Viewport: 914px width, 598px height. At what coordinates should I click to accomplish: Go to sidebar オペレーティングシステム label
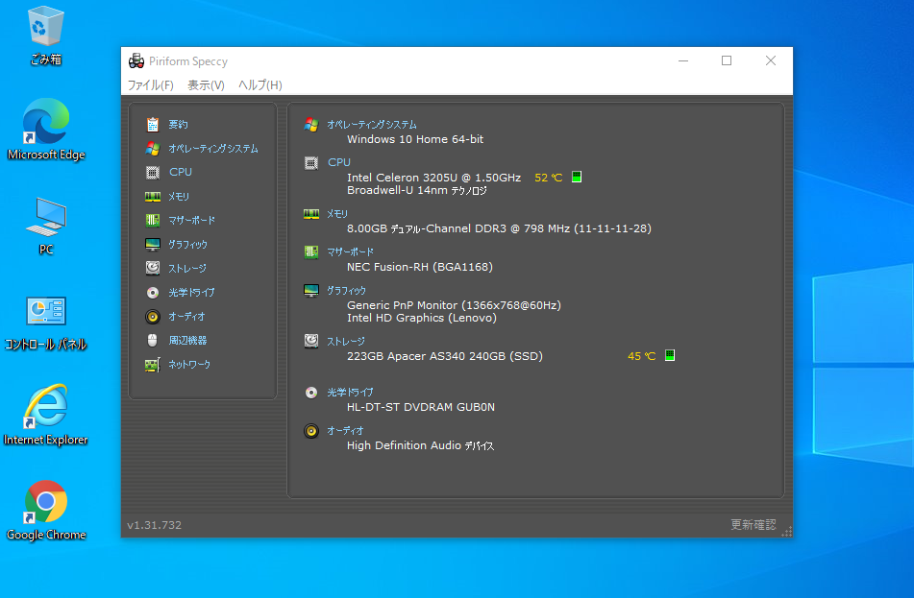click(213, 149)
